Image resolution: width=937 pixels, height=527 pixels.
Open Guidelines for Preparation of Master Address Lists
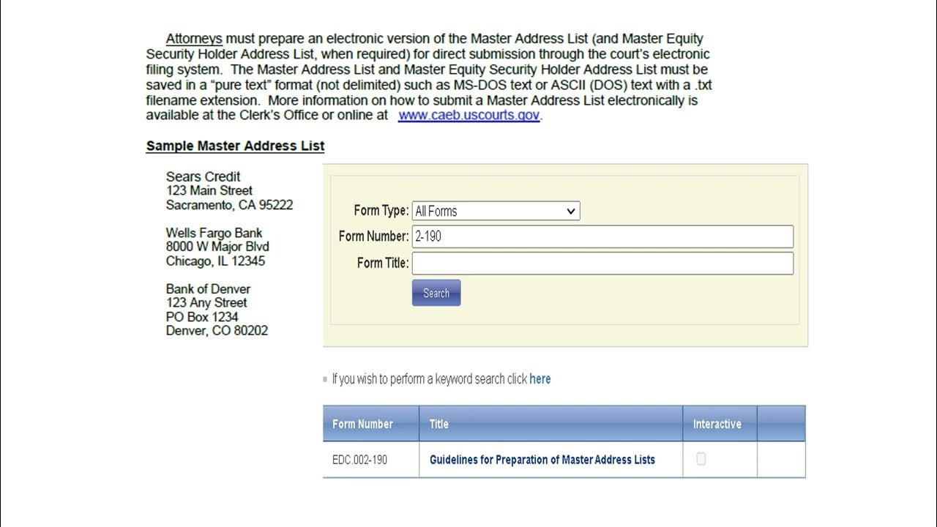tap(542, 460)
